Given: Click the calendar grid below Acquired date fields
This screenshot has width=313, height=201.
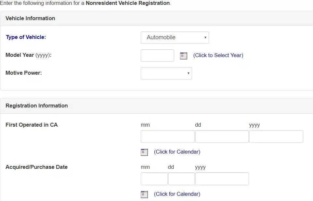Looking at the screenshot, I should [x=144, y=194].
